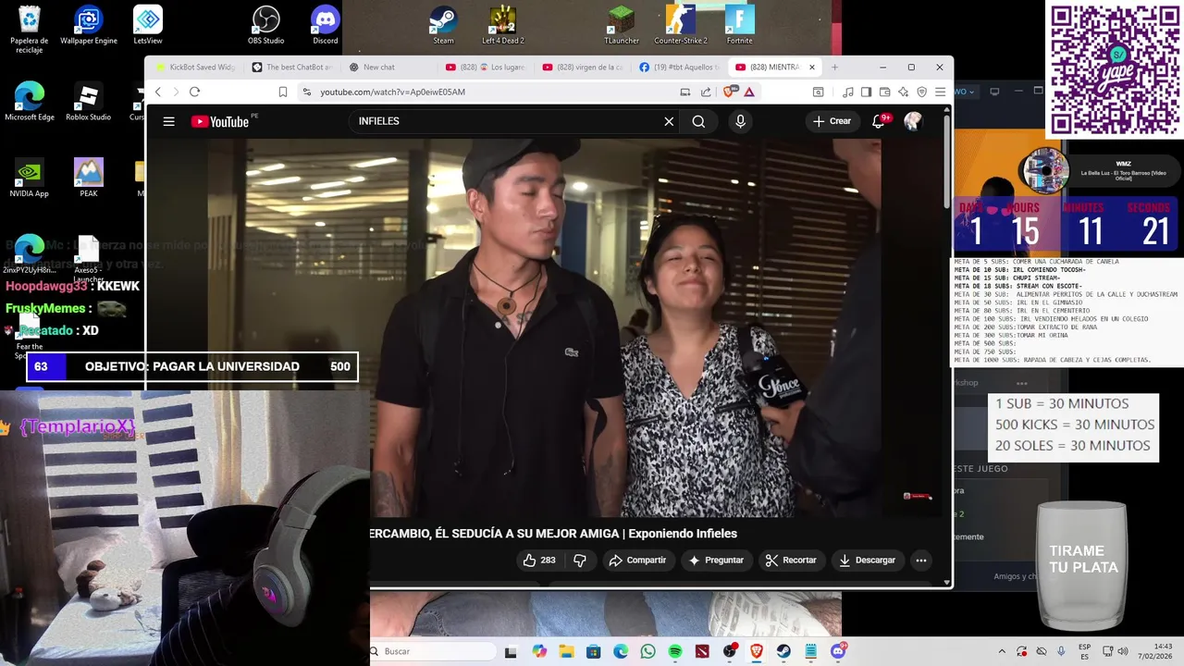The image size is (1184, 666).
Task: Bookmark this page in Brave
Action: 283,92
